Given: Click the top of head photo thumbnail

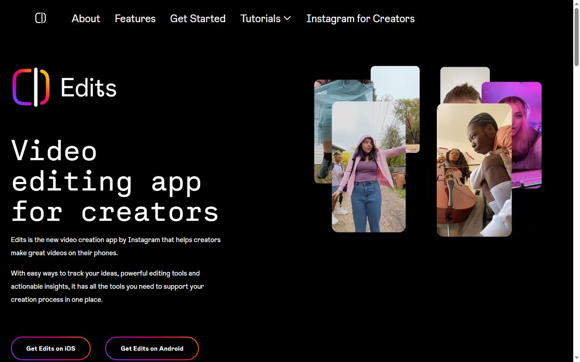Looking at the screenshot, I should click(462, 85).
